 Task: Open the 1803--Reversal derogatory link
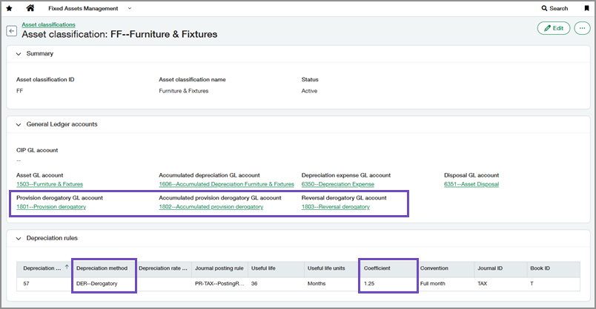[x=335, y=207]
